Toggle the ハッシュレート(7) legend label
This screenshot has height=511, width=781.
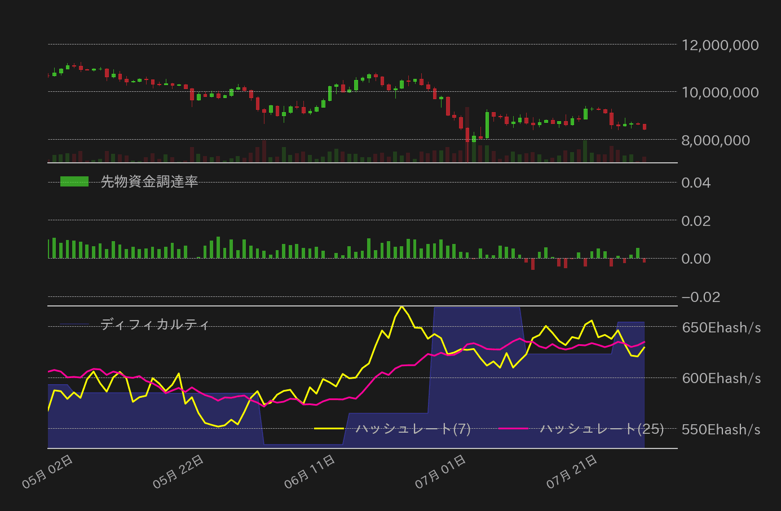(x=413, y=429)
